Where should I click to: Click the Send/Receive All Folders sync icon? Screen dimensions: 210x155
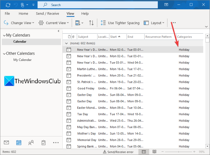click(8, 5)
